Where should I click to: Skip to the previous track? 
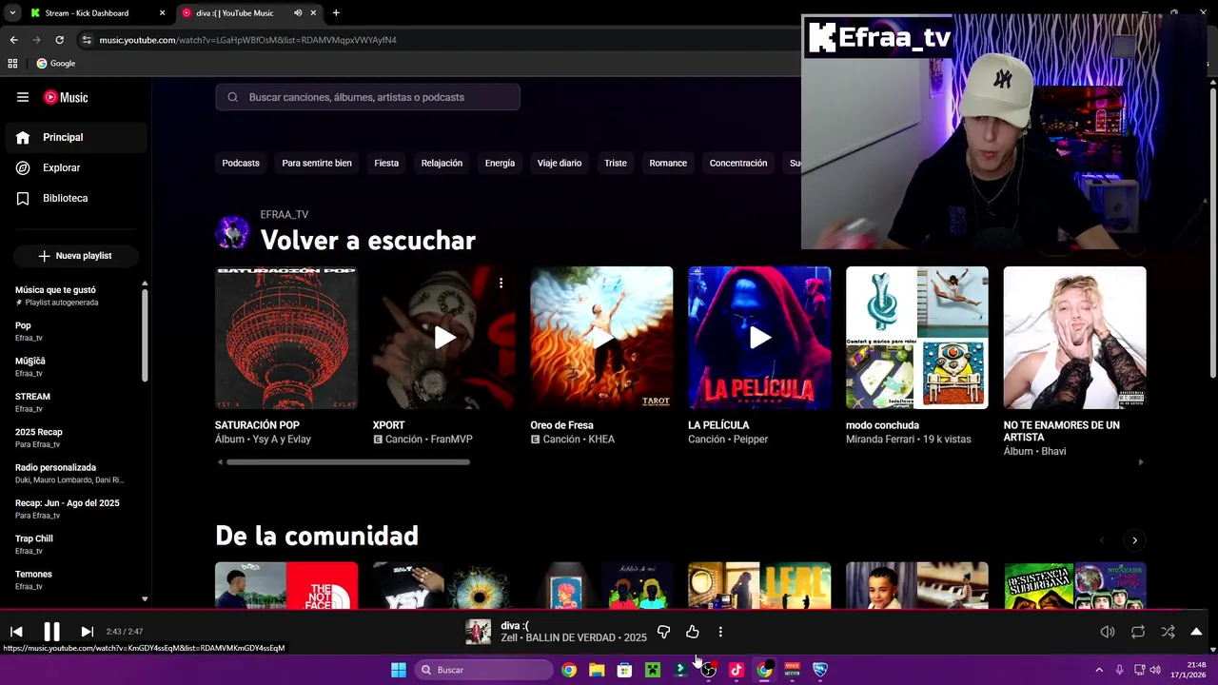(16, 632)
